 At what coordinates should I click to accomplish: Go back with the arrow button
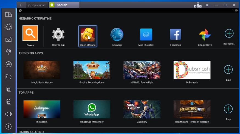[x=21, y=5]
